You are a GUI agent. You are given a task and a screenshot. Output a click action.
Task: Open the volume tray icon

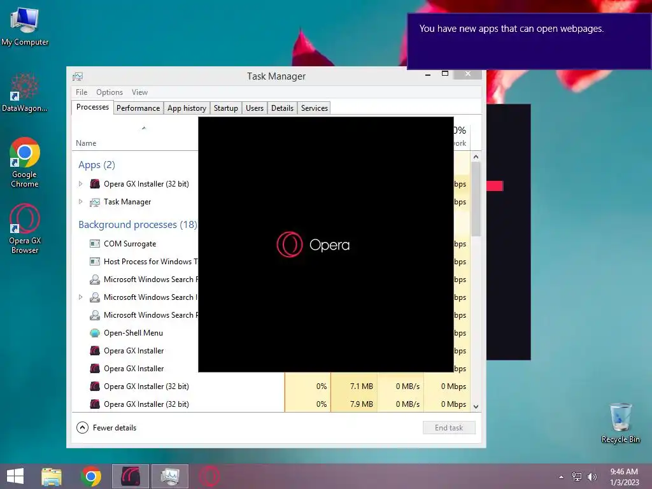(592, 476)
